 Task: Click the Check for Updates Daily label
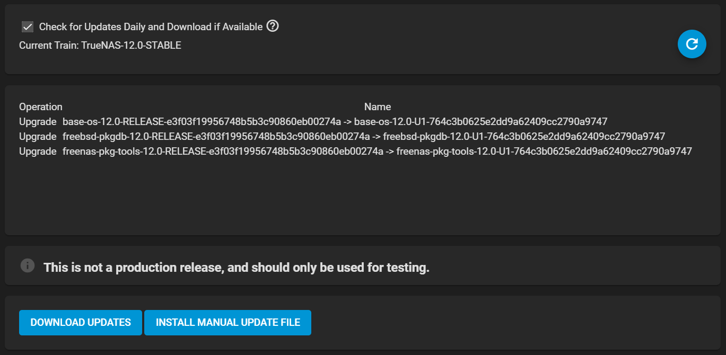click(151, 27)
